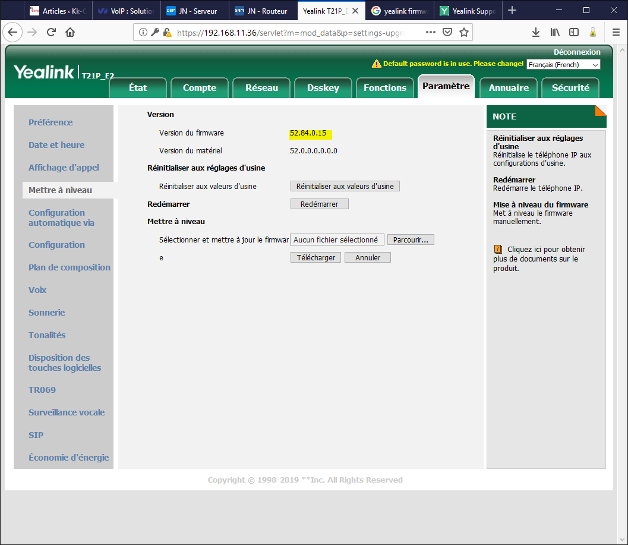Viewport: 628px width, 545px height.
Task: Click Parcourir to choose firmware file
Action: [x=411, y=240]
